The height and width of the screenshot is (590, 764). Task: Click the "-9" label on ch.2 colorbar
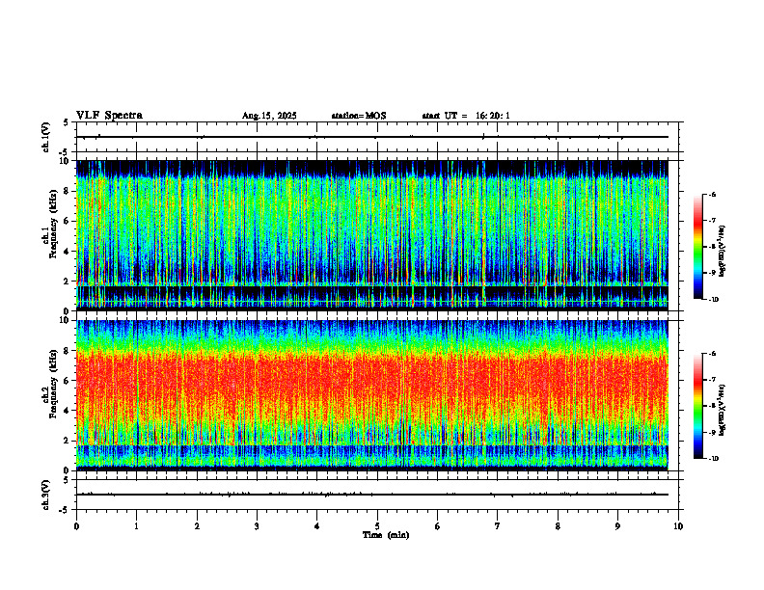pyautogui.click(x=712, y=432)
